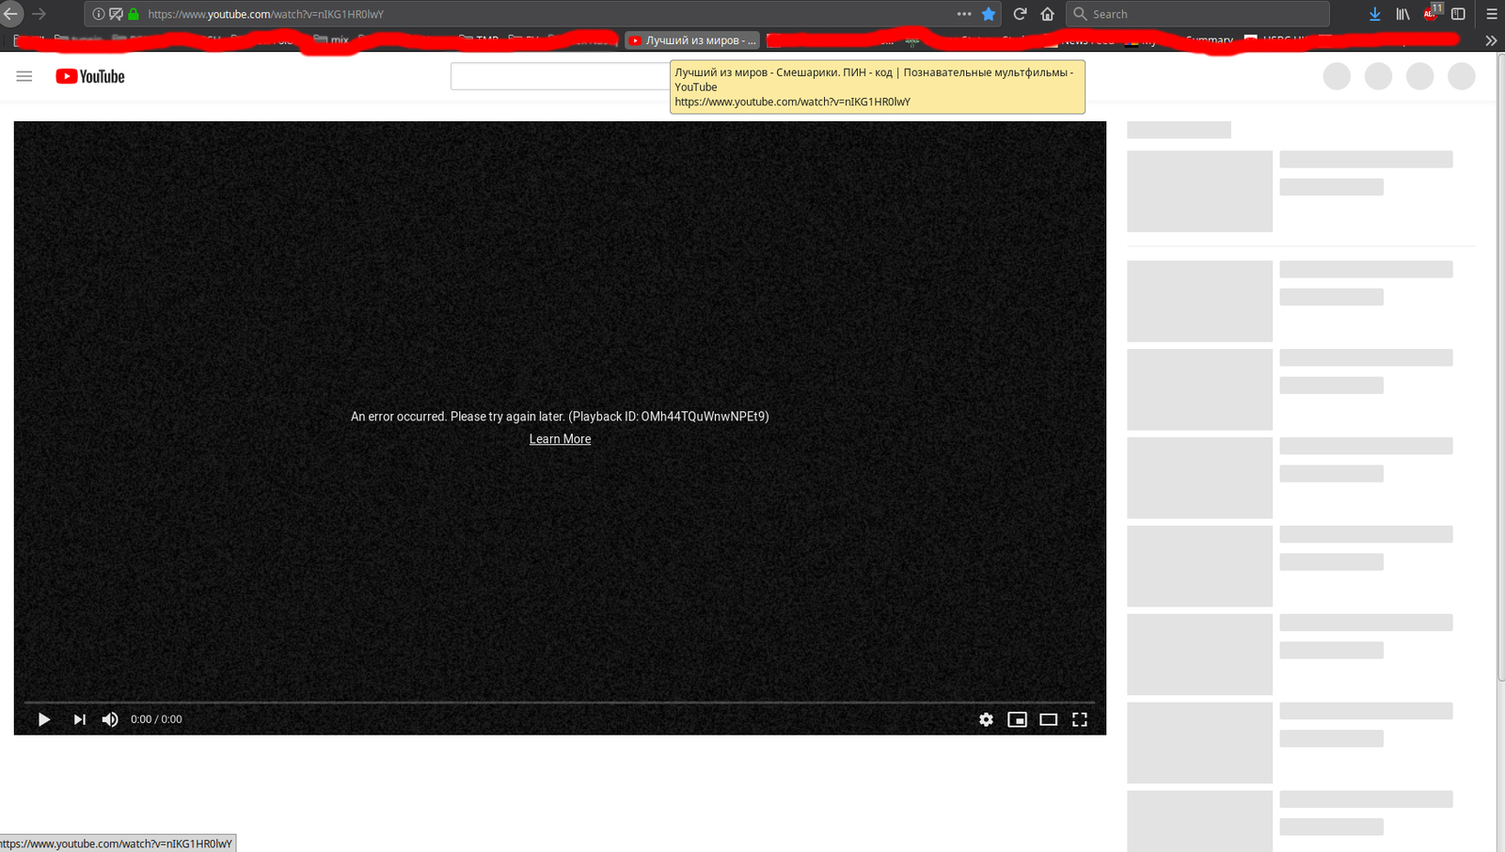Click the video progress bar
This screenshot has width=1505, height=852.
(560, 702)
